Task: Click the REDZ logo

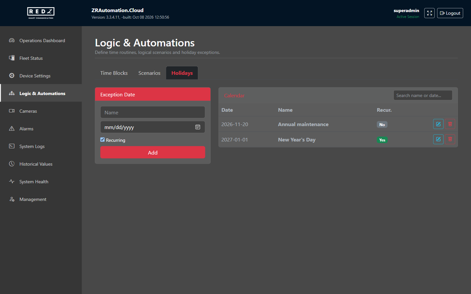Action: [41, 13]
